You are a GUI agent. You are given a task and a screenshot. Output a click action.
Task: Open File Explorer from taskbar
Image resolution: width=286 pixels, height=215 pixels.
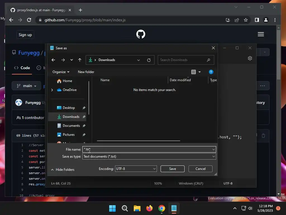137,208
